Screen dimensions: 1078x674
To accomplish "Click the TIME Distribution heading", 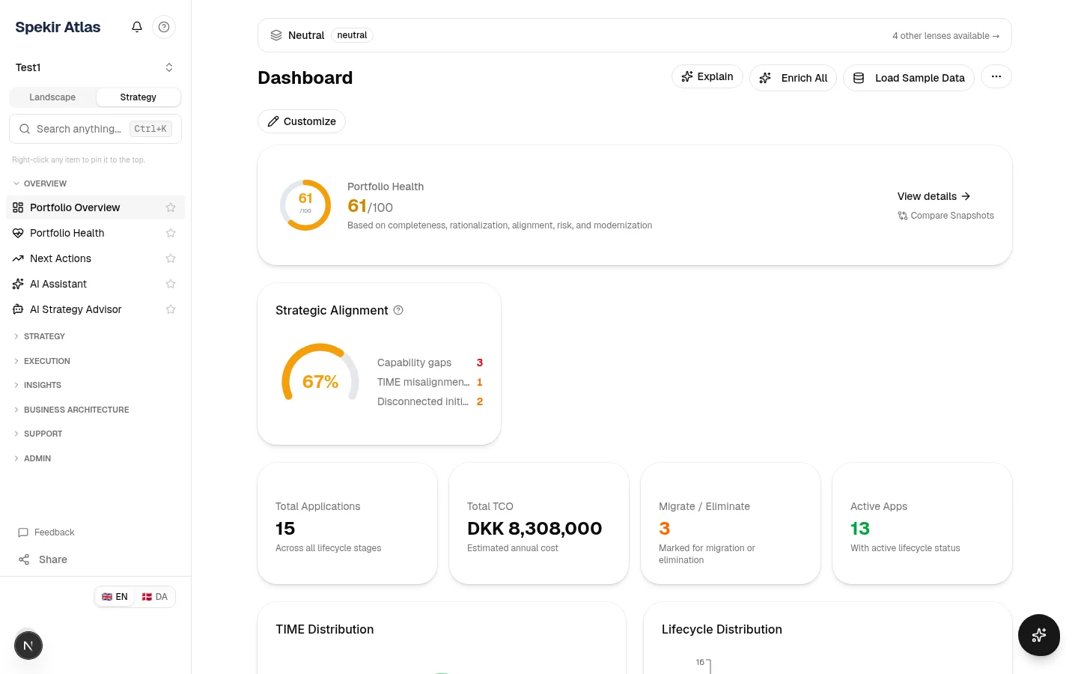I will tap(325, 630).
